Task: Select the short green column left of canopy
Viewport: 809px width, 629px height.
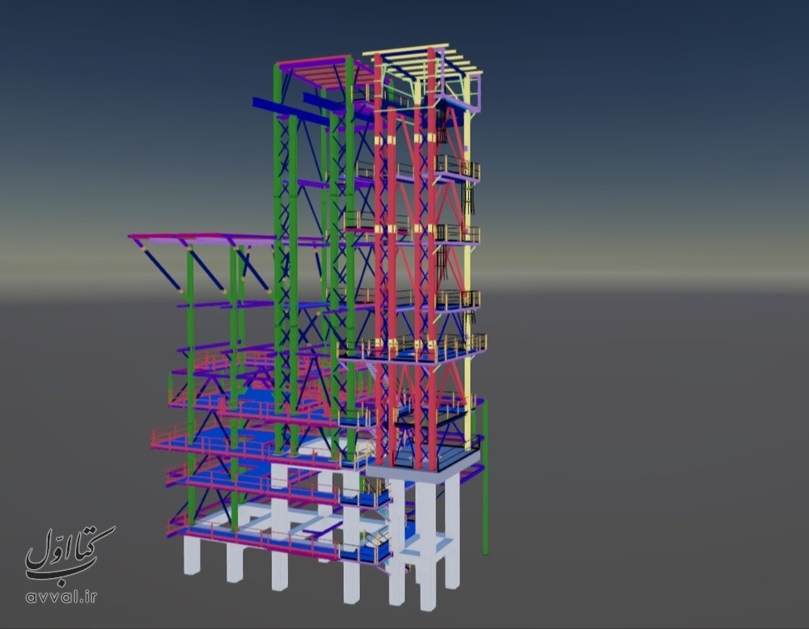Action: [190, 323]
